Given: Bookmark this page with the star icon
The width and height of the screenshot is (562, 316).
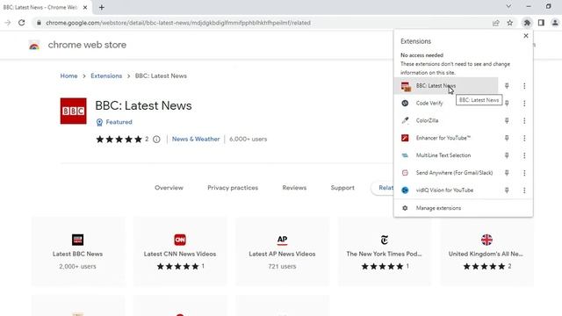Looking at the screenshot, I should [509, 23].
